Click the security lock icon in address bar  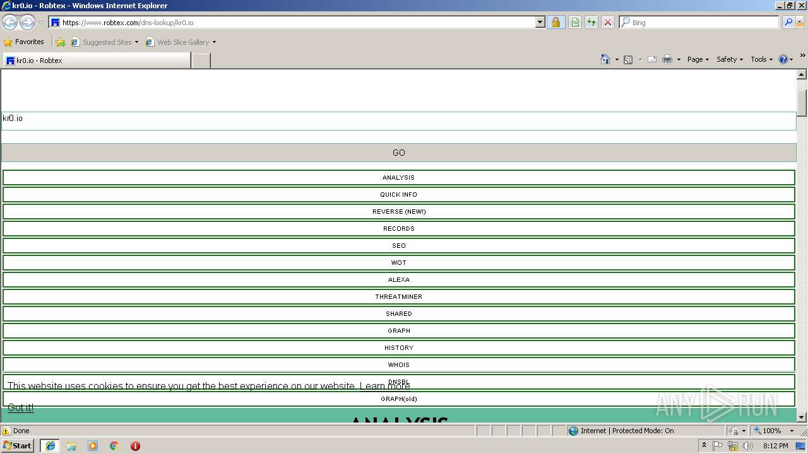pos(555,22)
